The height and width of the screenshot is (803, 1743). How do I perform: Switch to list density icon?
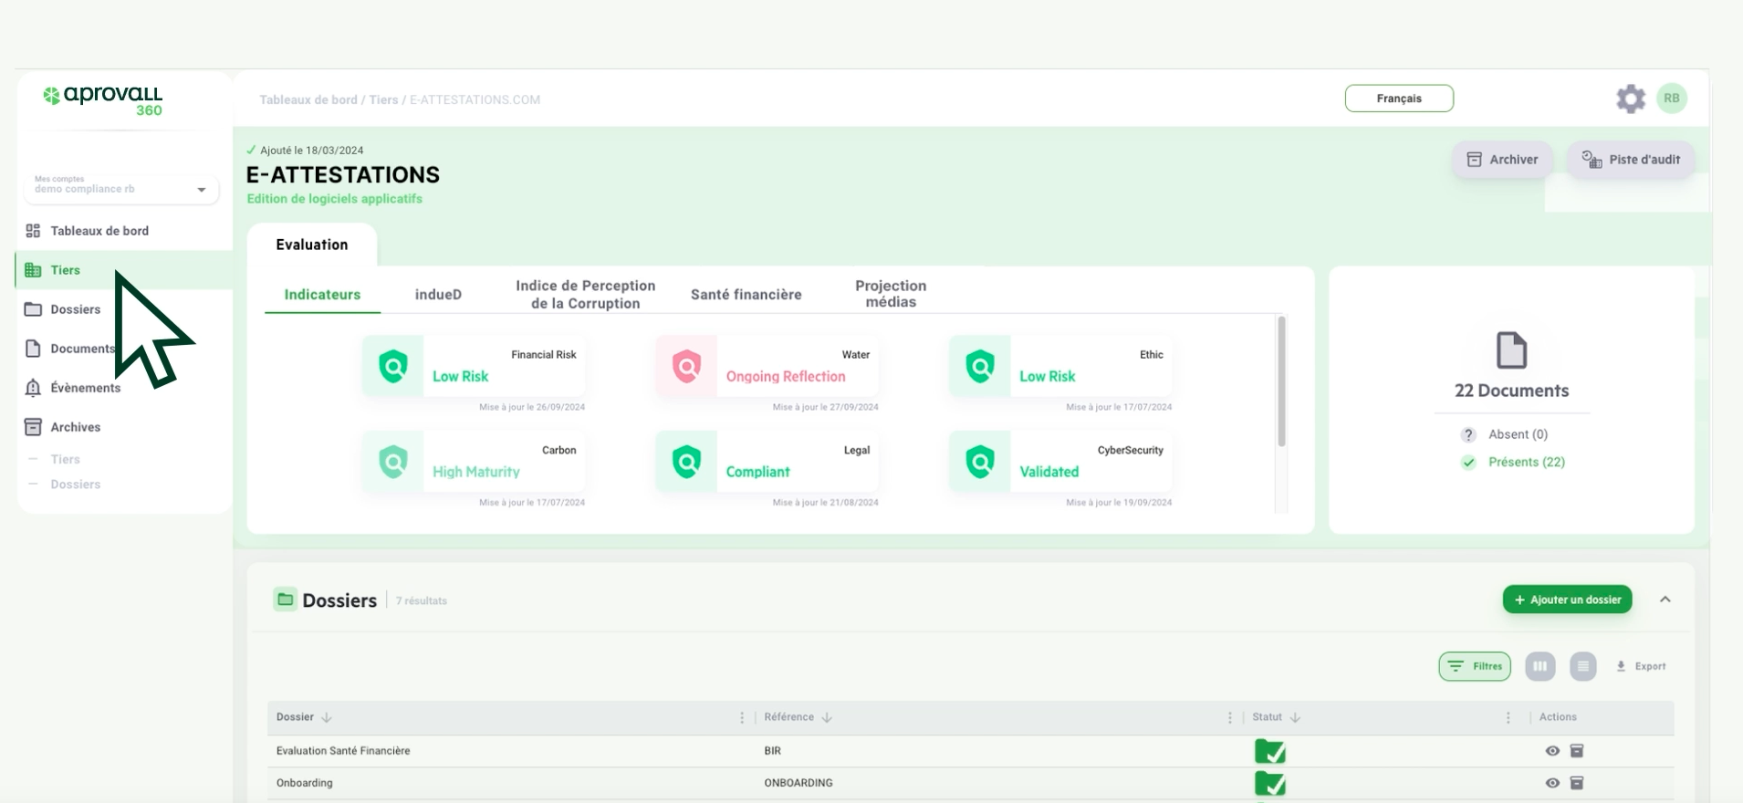tap(1583, 666)
